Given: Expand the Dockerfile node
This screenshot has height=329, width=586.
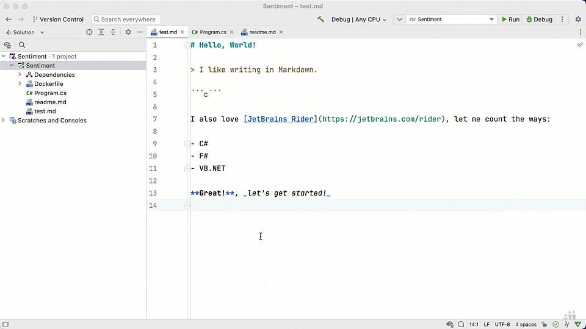Looking at the screenshot, I should click(x=20, y=83).
